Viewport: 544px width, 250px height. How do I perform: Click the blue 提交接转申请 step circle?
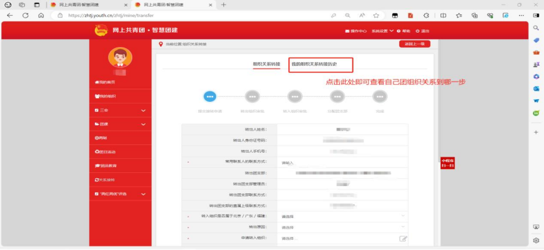209,97
